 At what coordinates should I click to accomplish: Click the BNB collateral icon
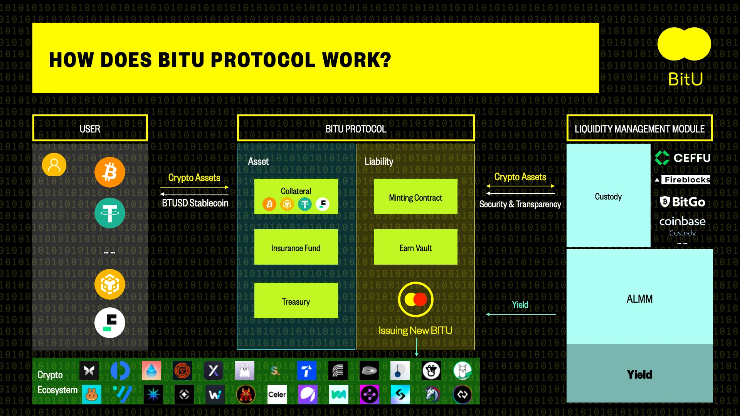click(x=286, y=204)
